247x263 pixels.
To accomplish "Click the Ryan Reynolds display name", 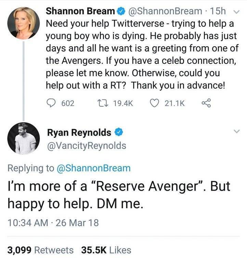I will click(x=78, y=132).
